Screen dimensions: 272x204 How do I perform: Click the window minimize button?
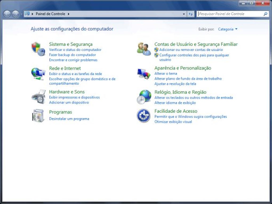tap(243, 3)
